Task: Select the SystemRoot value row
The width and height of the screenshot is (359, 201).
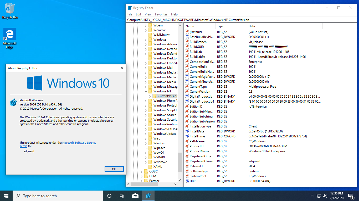Action: pos(253,176)
